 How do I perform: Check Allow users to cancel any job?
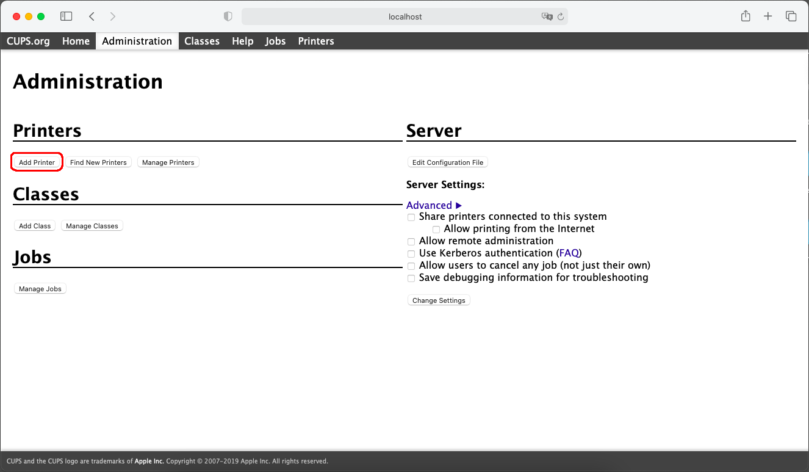(x=411, y=266)
